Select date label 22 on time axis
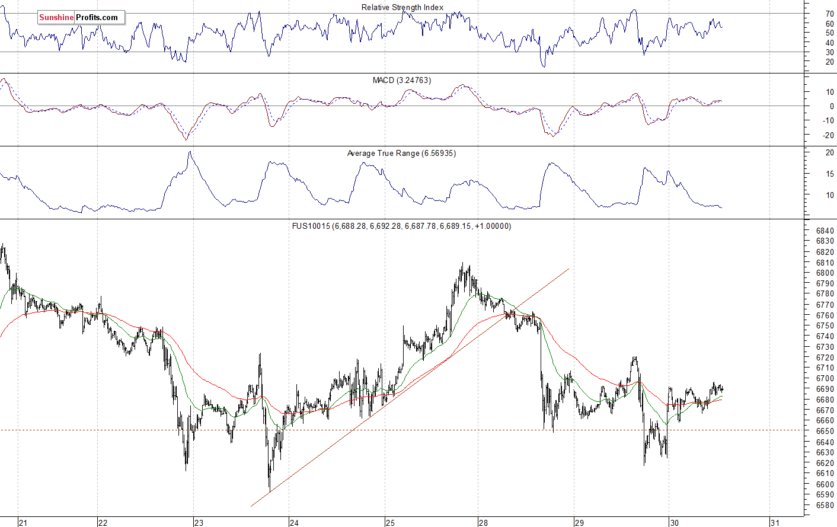 tap(103, 522)
